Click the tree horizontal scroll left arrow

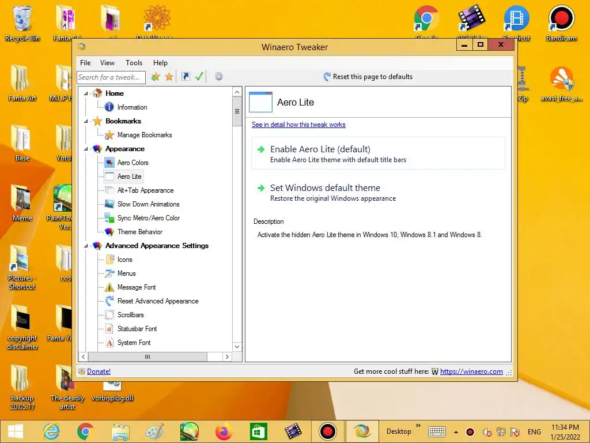[84, 356]
